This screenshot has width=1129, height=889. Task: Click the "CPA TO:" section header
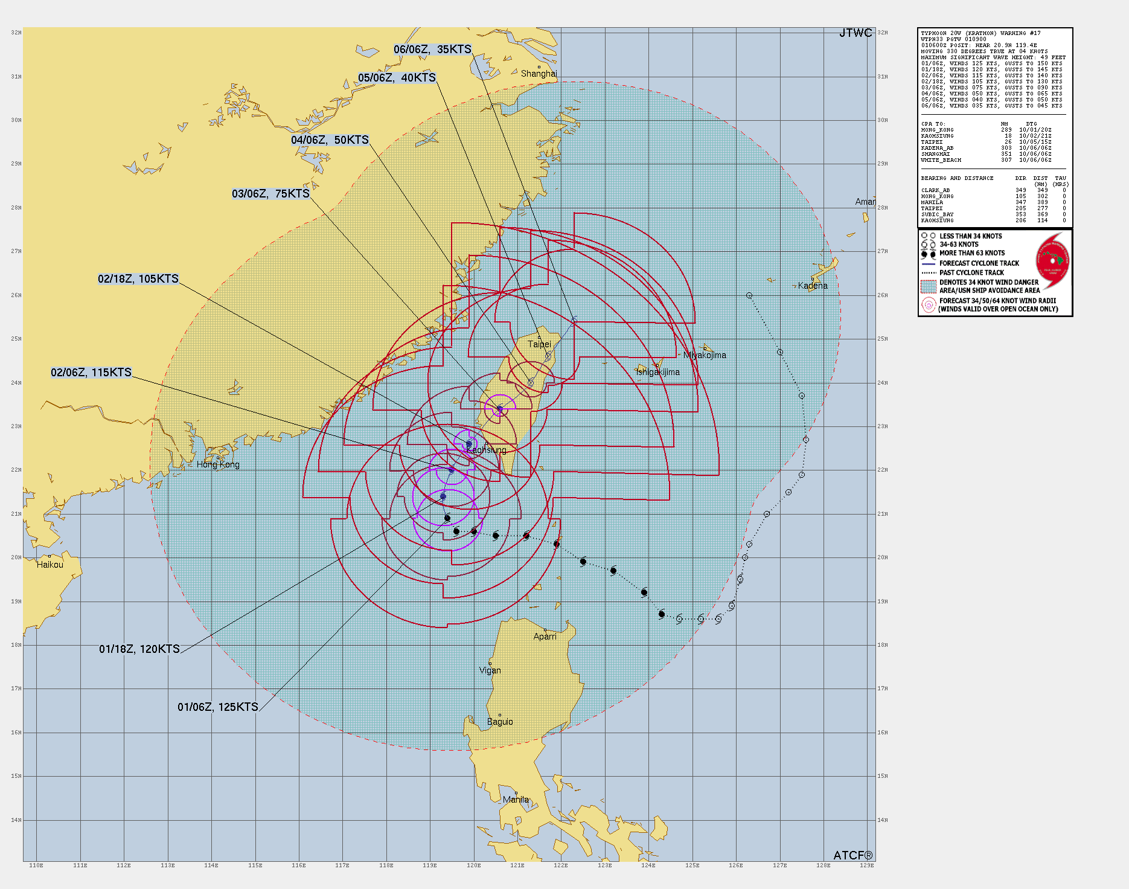pyautogui.click(x=933, y=124)
